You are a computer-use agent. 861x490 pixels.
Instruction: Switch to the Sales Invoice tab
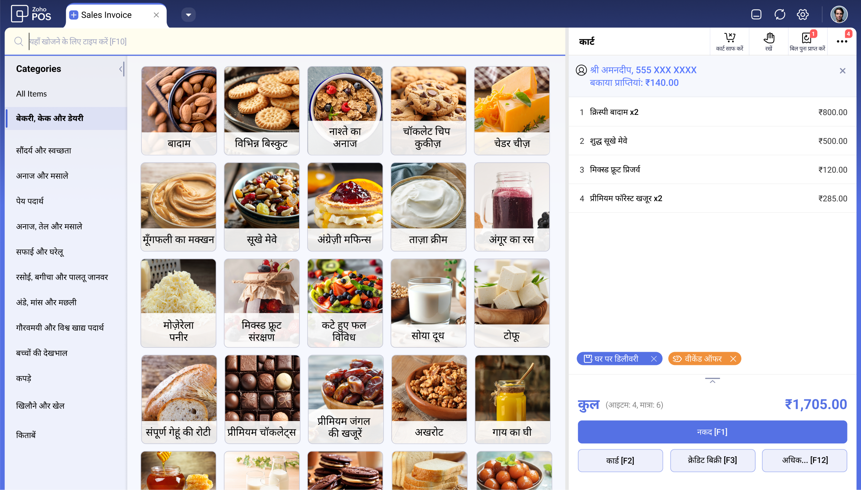pos(106,15)
